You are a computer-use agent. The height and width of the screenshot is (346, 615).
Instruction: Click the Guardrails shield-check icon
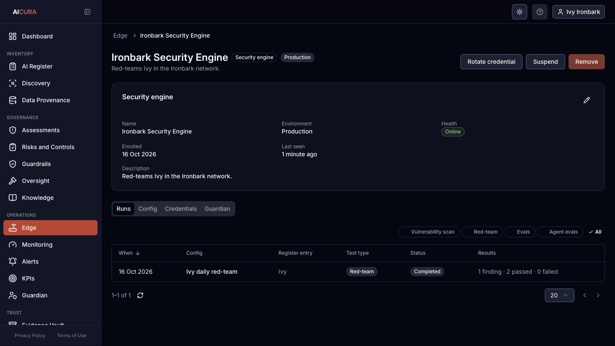pyautogui.click(x=13, y=164)
